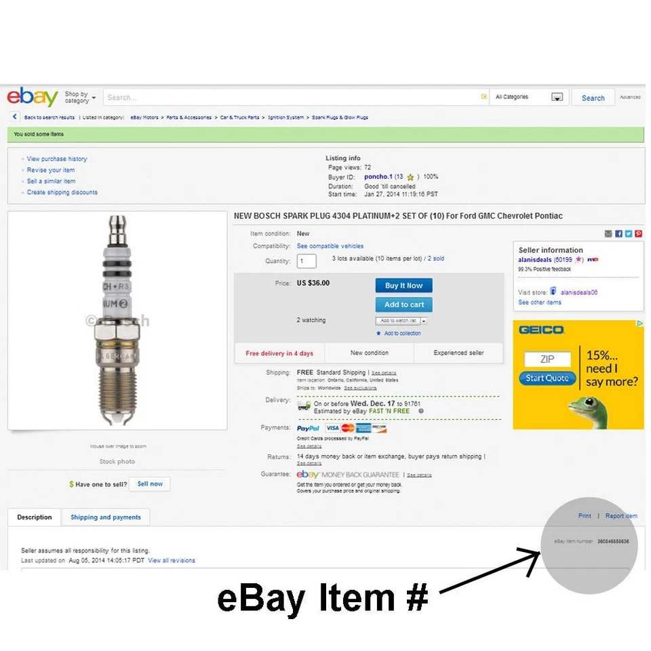Screen dimensions: 651x651
Task: Click the GEICO Start Quote button
Action: coord(547,378)
